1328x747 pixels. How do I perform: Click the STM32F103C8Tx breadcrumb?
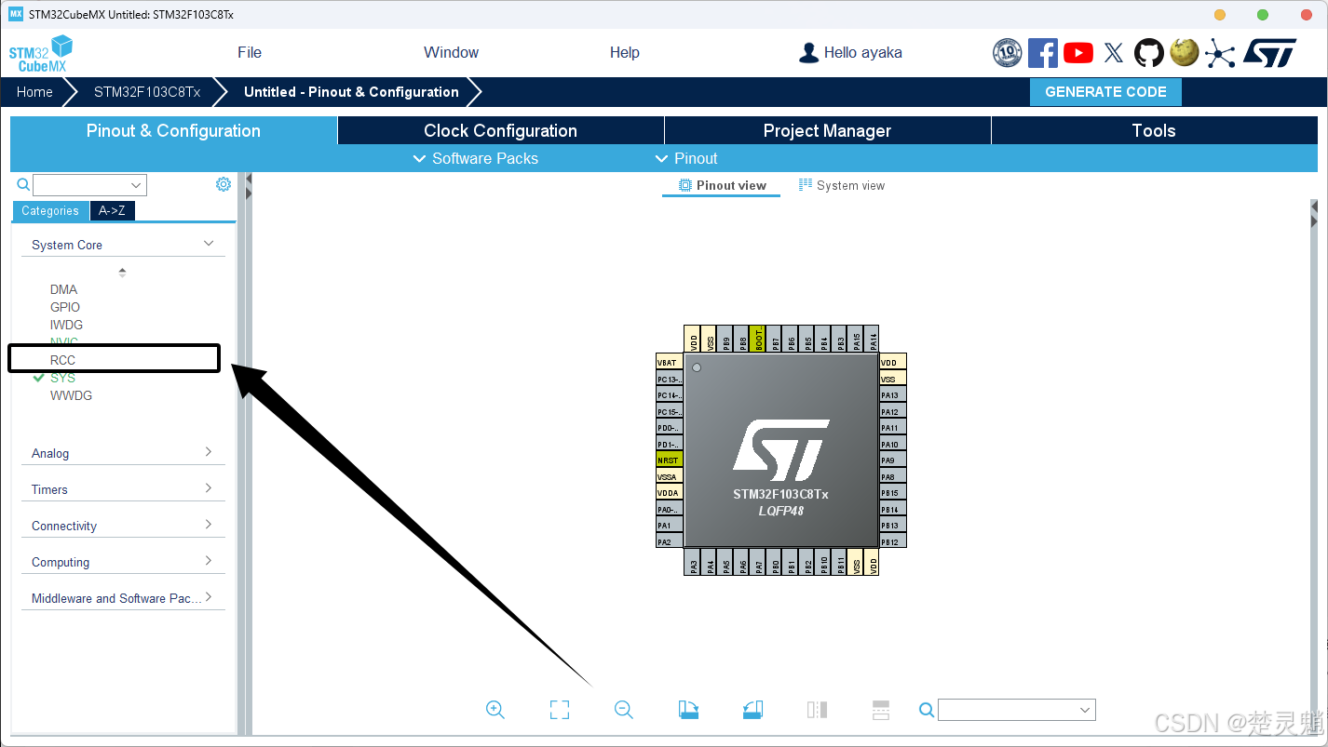pyautogui.click(x=147, y=92)
